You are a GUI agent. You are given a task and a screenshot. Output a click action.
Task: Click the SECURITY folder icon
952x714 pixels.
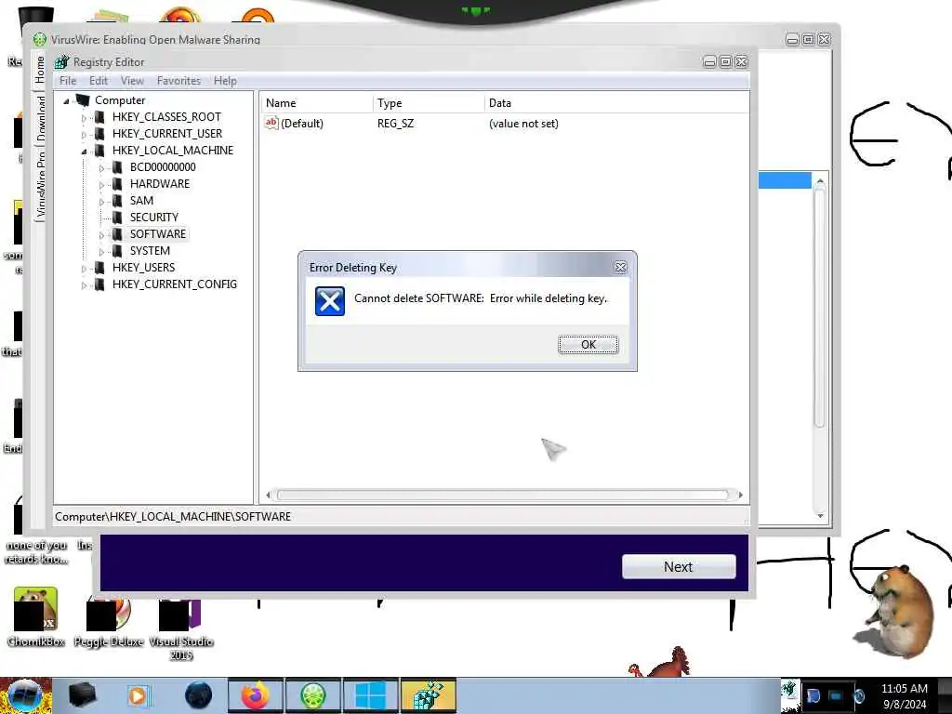click(x=117, y=217)
